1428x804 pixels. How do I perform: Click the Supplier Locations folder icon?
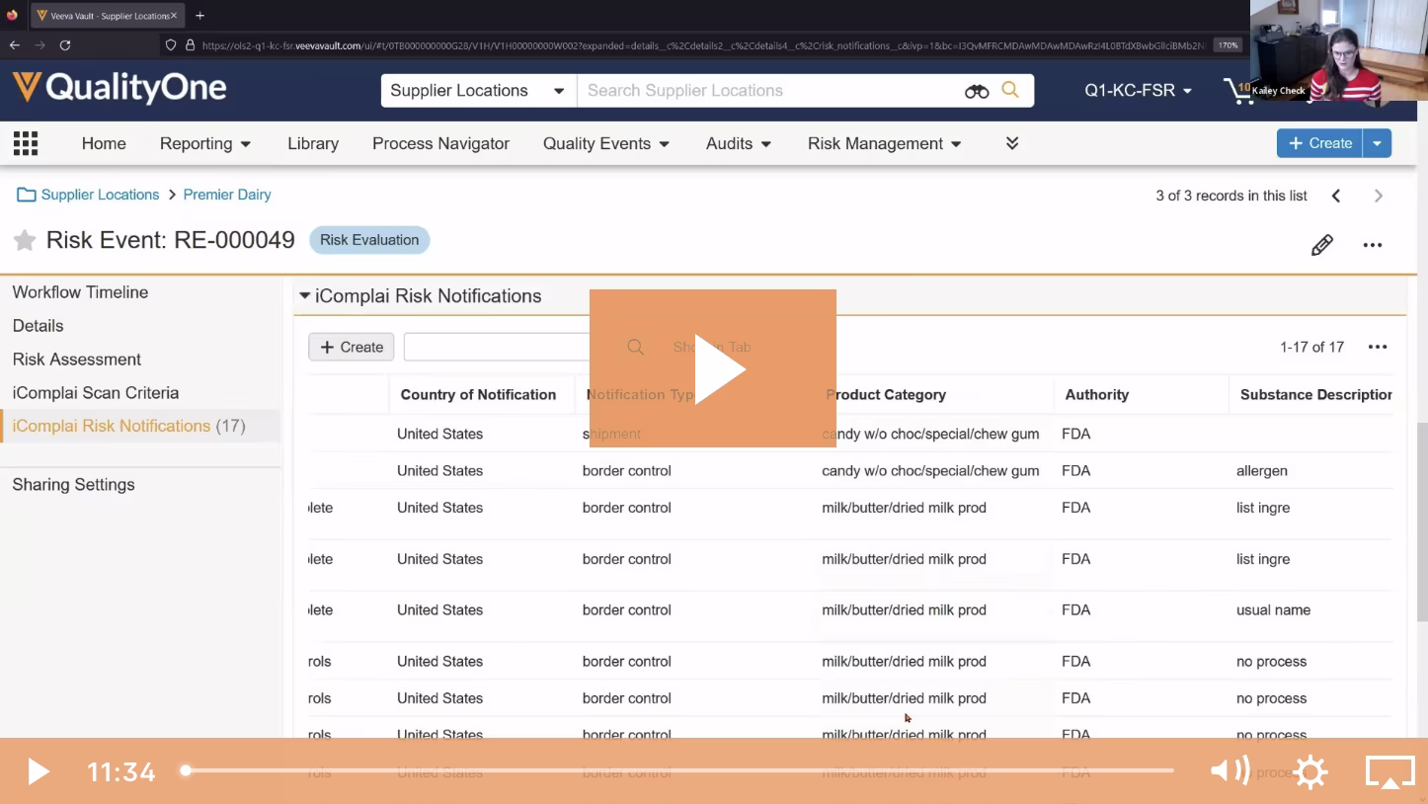(27, 195)
